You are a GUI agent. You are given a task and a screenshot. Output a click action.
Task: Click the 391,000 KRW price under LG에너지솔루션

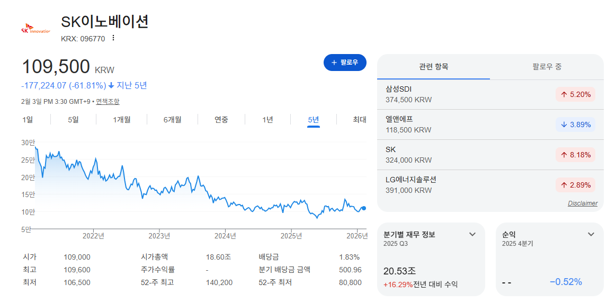[x=408, y=190]
